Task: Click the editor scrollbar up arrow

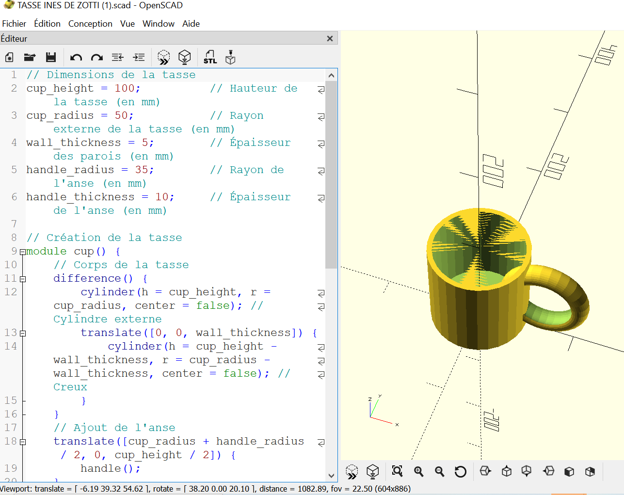Action: click(331, 75)
